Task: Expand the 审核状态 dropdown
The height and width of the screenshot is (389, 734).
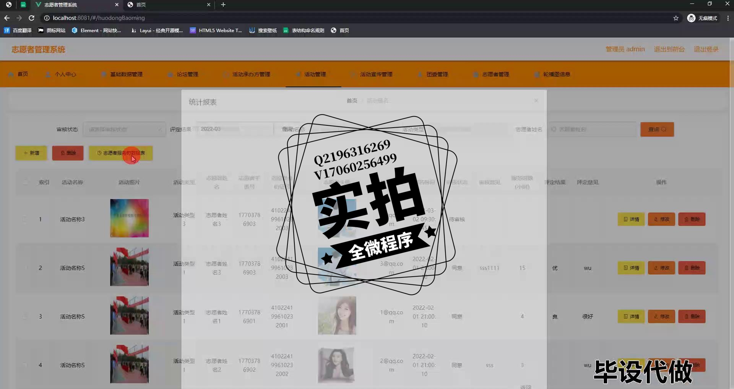Action: 125,130
